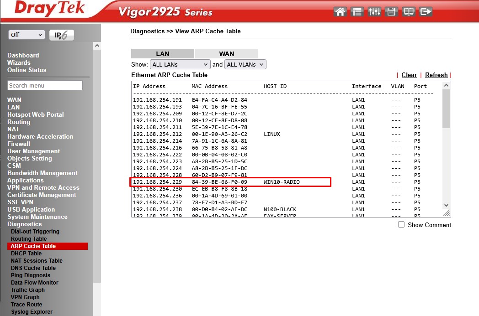Expand the ALL VLANs dropdown
The image size is (479, 316).
[245, 65]
